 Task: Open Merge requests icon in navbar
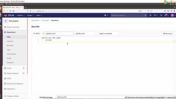pyautogui.click(x=156, y=15)
